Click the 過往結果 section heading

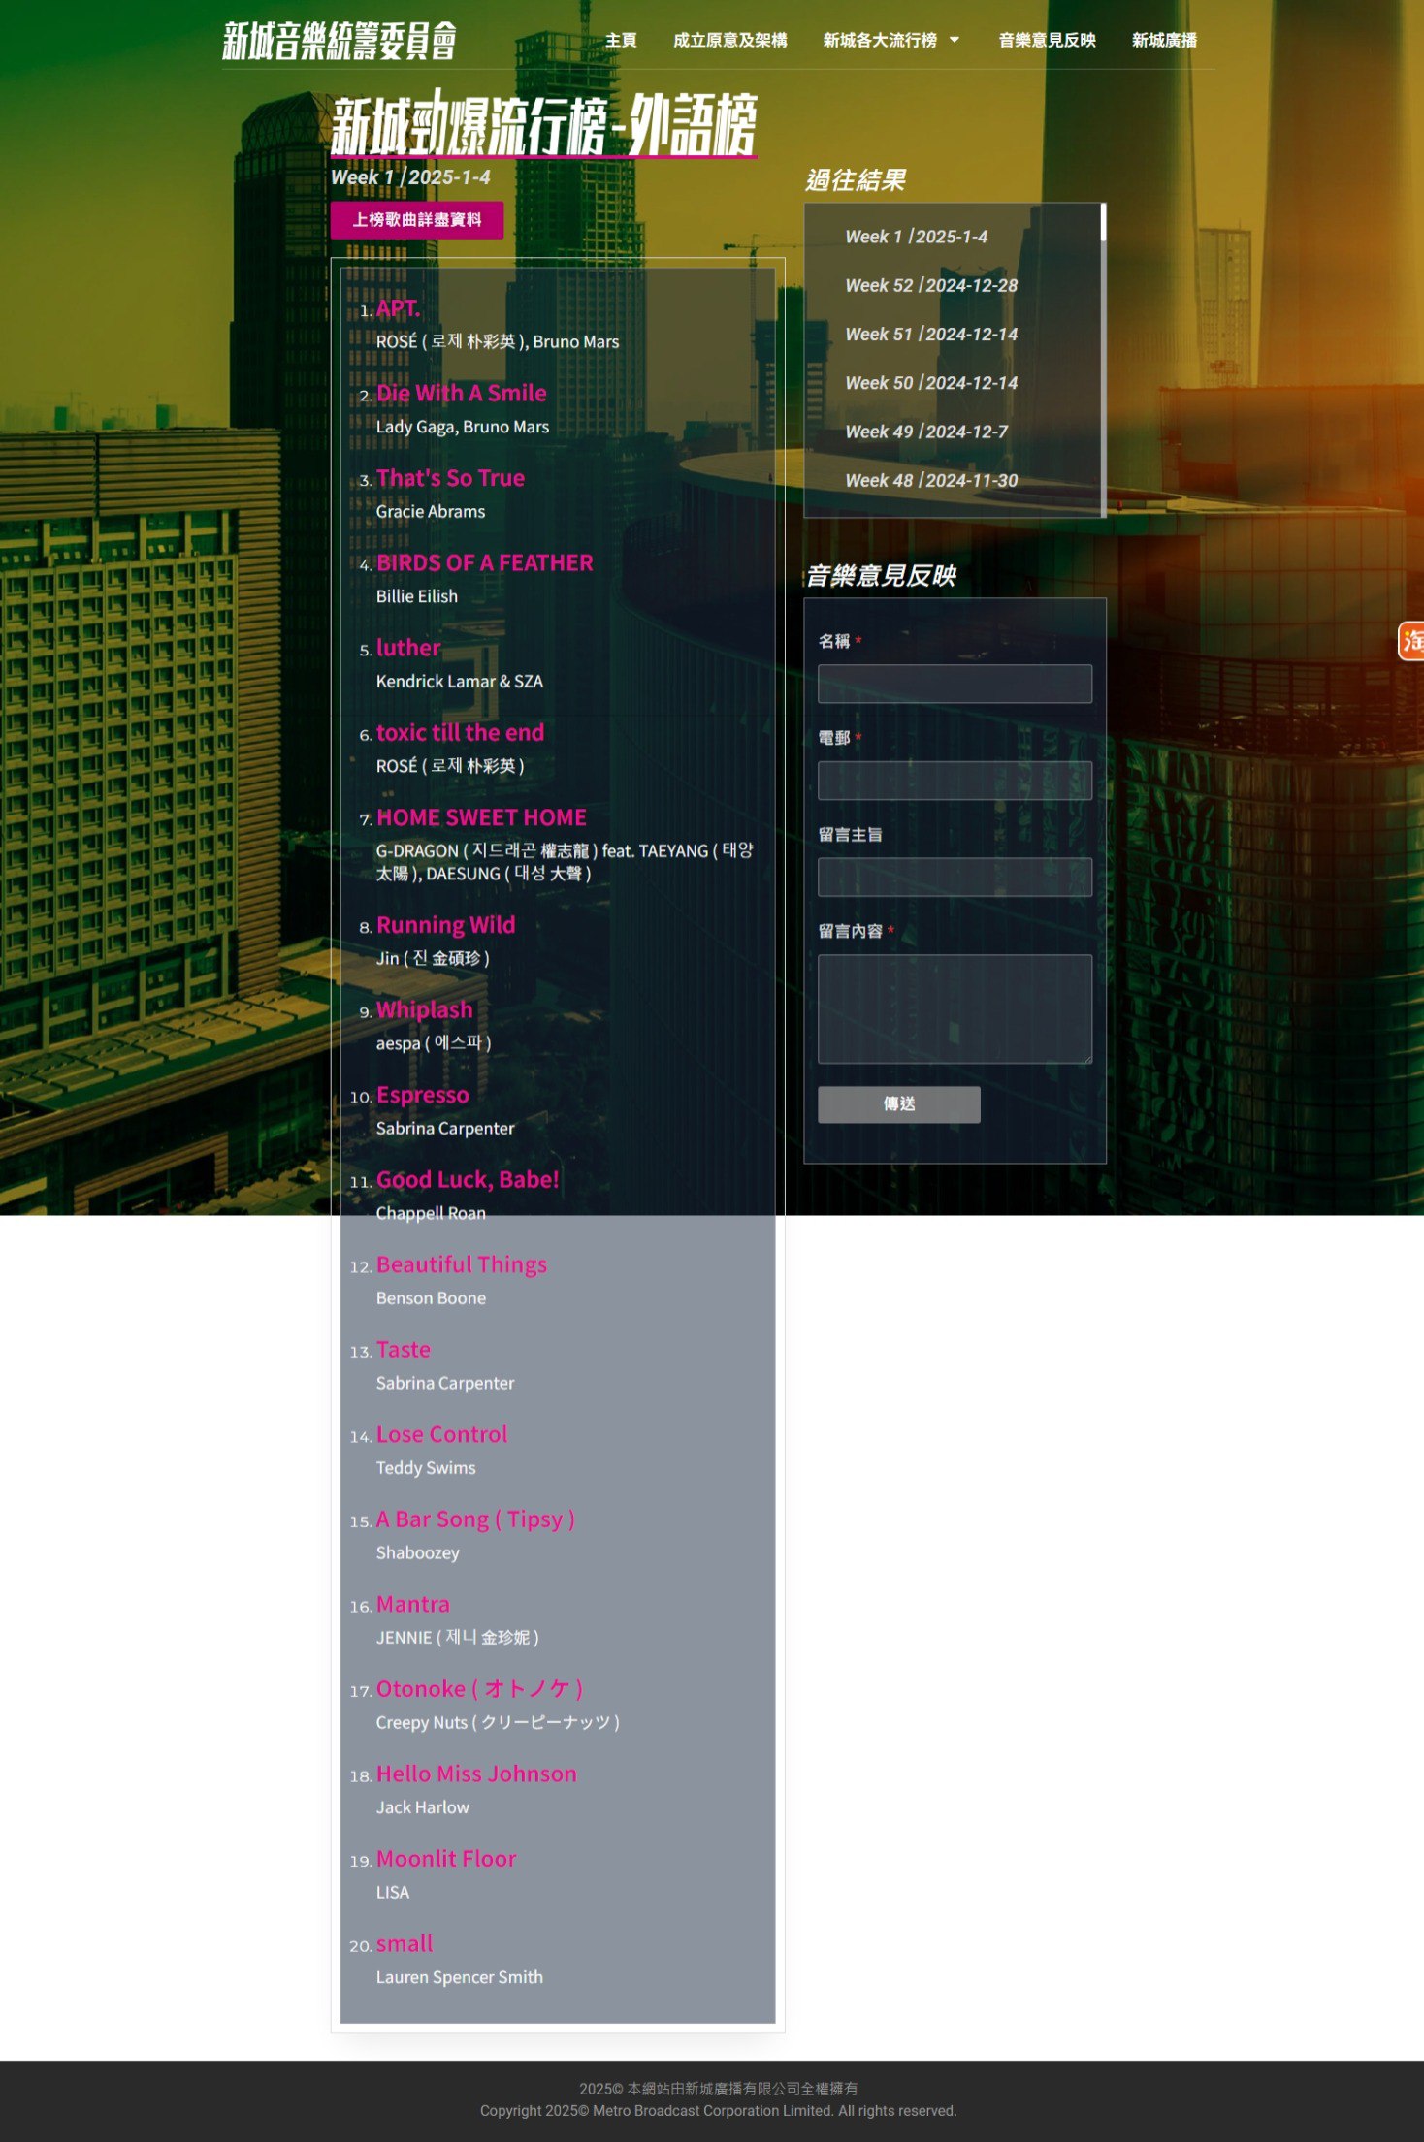856,180
